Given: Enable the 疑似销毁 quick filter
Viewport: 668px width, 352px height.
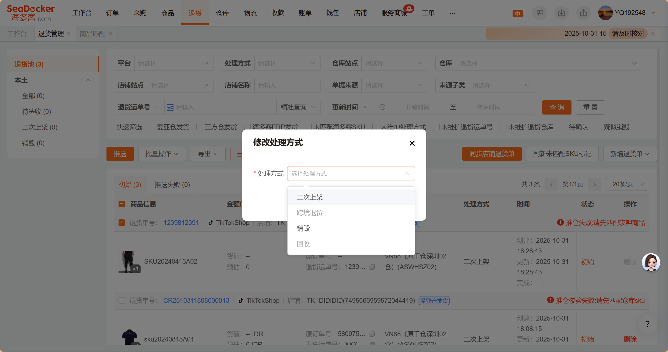Looking at the screenshot, I should [x=598, y=127].
